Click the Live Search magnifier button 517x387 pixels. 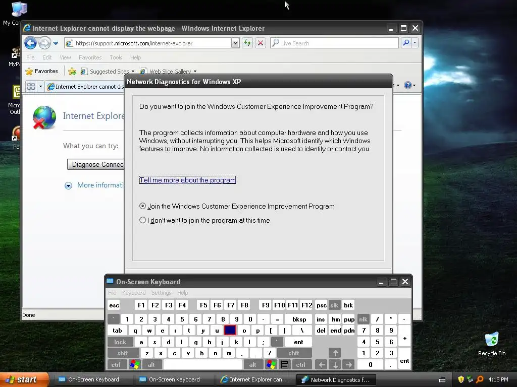click(x=406, y=43)
